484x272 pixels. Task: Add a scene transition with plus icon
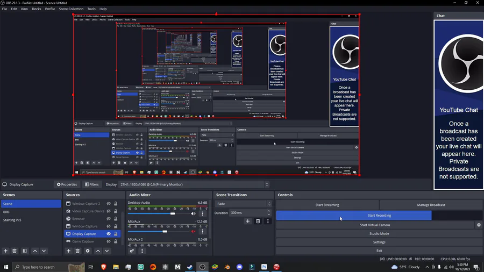tap(247, 221)
